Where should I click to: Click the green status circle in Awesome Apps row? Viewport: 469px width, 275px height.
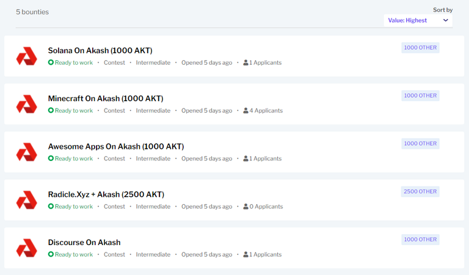pyautogui.click(x=51, y=159)
